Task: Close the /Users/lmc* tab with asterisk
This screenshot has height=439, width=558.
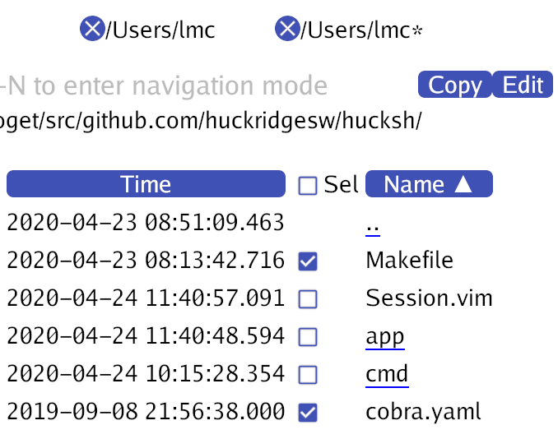Action: tap(287, 29)
